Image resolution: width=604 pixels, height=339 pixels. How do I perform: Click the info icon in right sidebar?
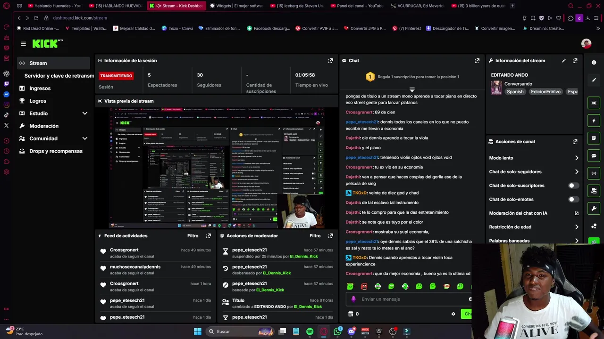click(594, 63)
